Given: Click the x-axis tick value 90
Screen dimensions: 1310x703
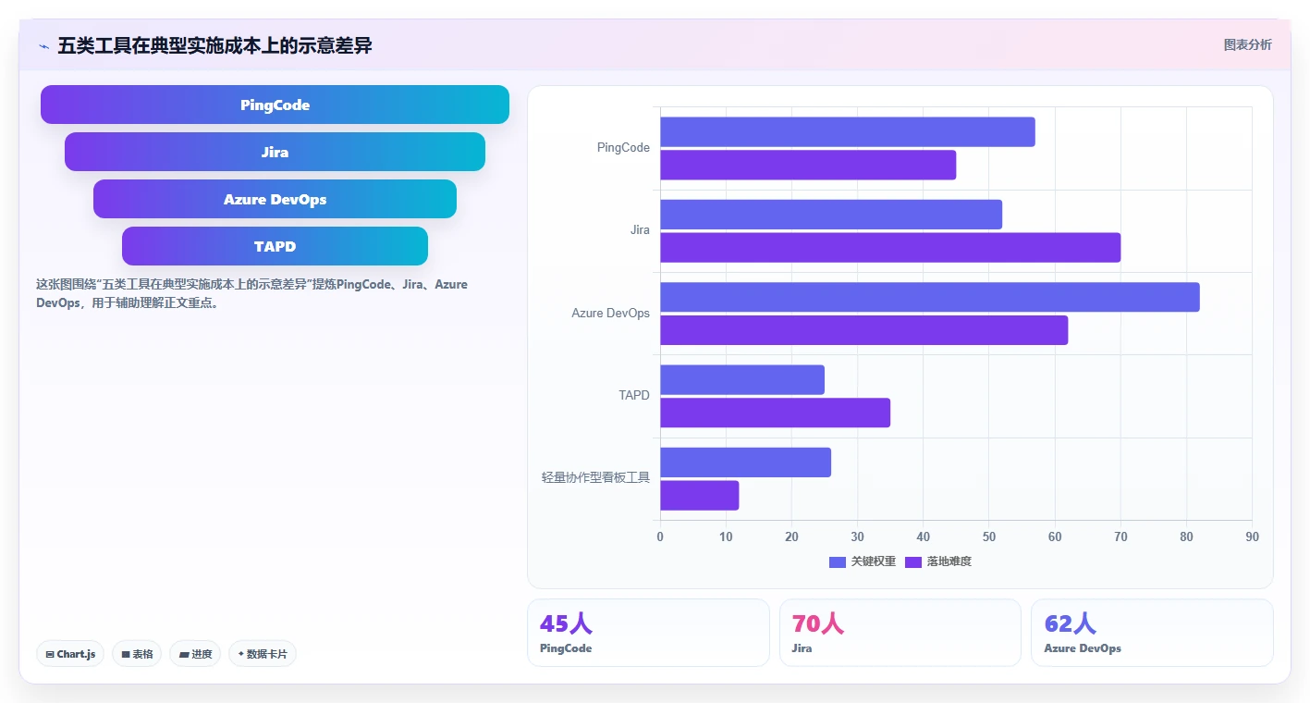Looking at the screenshot, I should 1252,536.
